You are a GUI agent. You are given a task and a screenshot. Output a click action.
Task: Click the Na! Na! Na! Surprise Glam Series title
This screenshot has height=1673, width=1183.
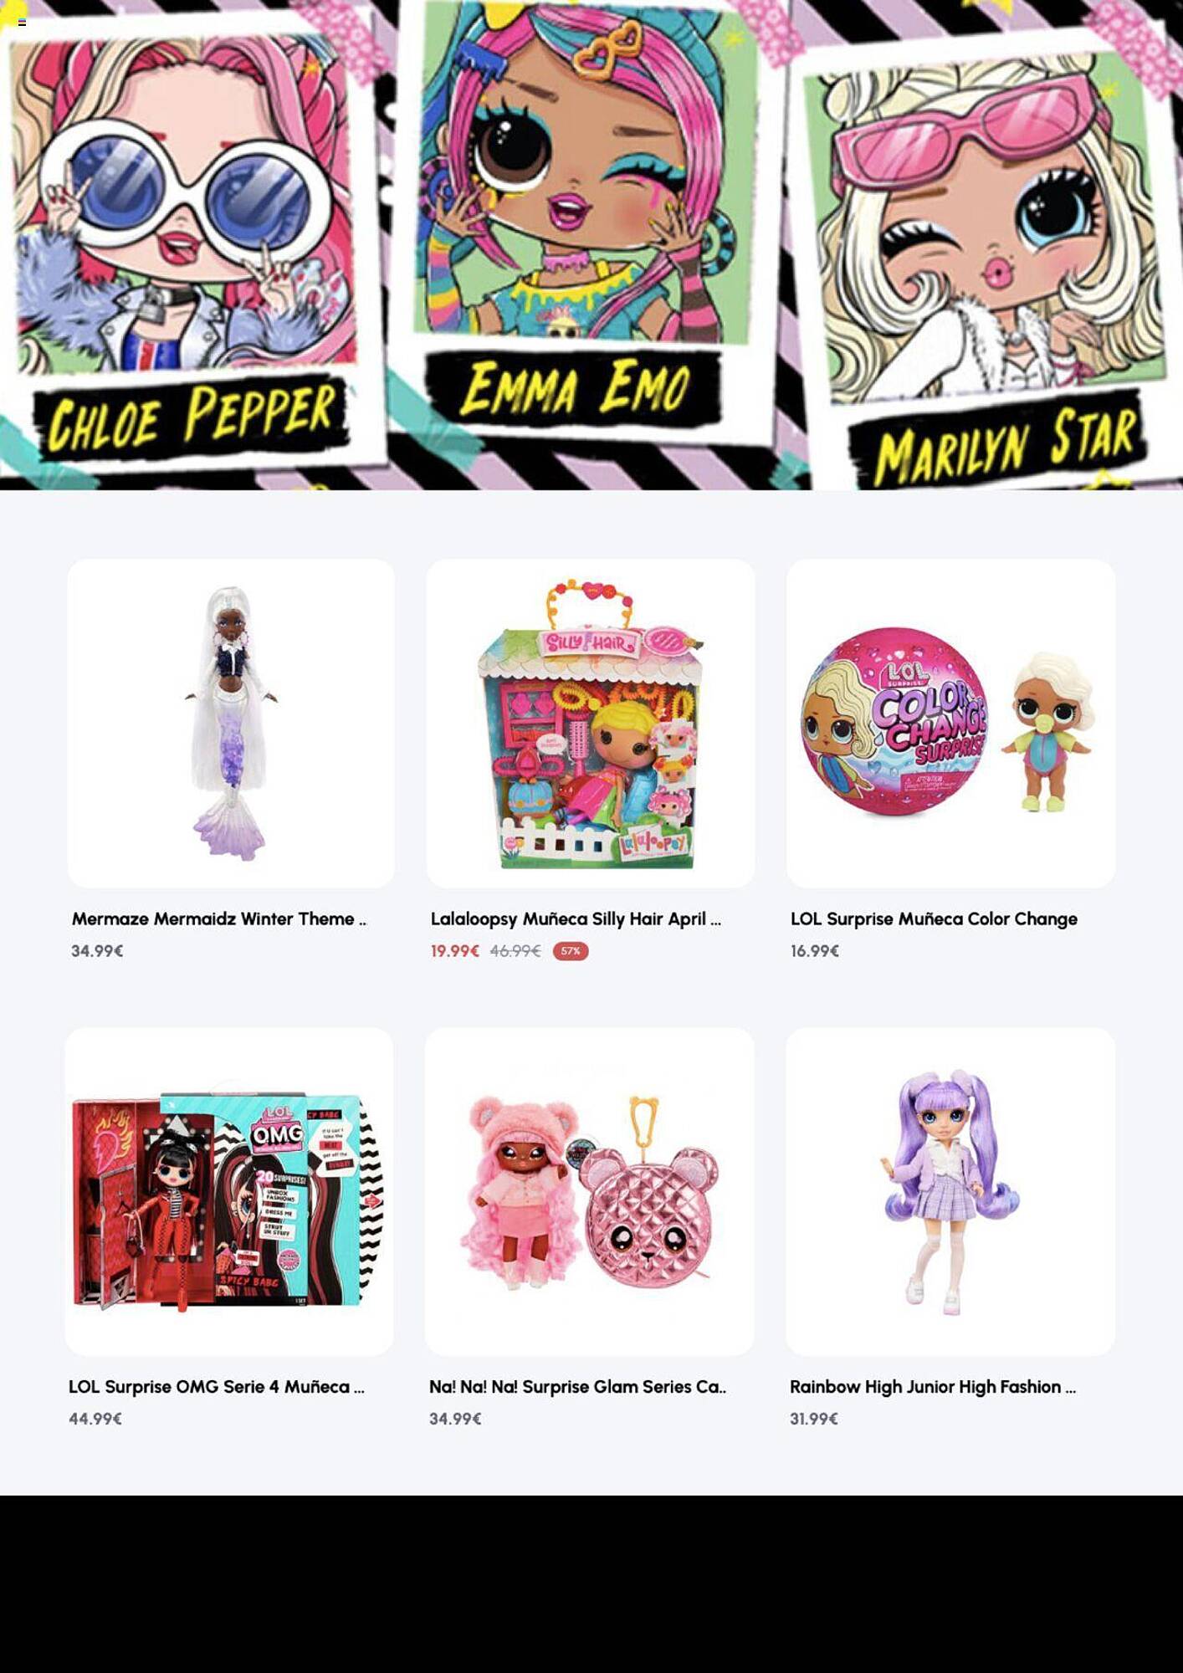(577, 1386)
